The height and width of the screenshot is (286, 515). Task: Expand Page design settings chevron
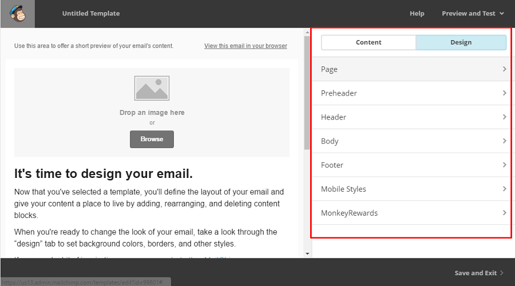pos(505,69)
